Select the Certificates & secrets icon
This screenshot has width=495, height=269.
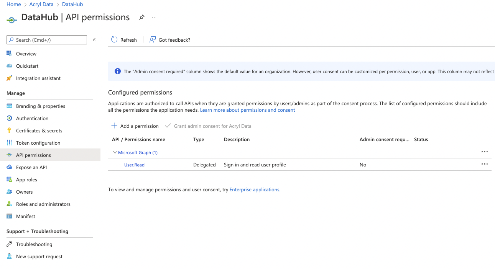9,130
